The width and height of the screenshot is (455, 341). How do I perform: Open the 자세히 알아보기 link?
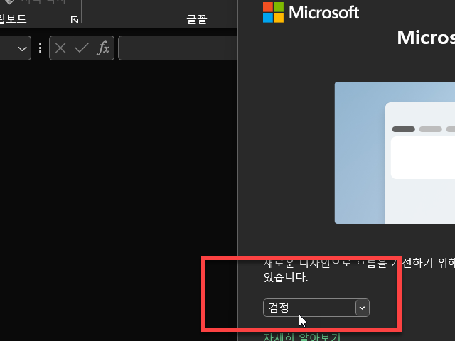click(301, 337)
